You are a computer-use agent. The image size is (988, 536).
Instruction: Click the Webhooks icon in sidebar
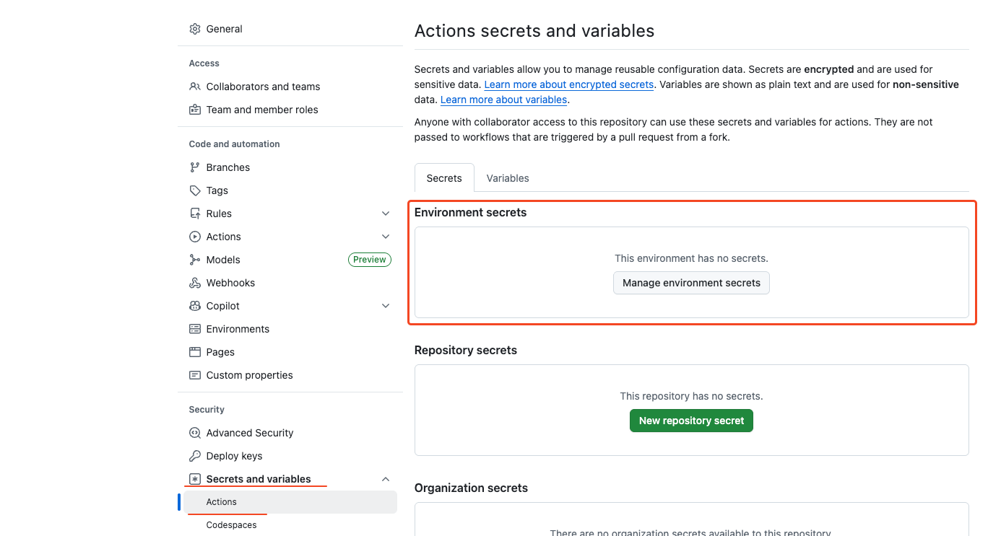195,283
